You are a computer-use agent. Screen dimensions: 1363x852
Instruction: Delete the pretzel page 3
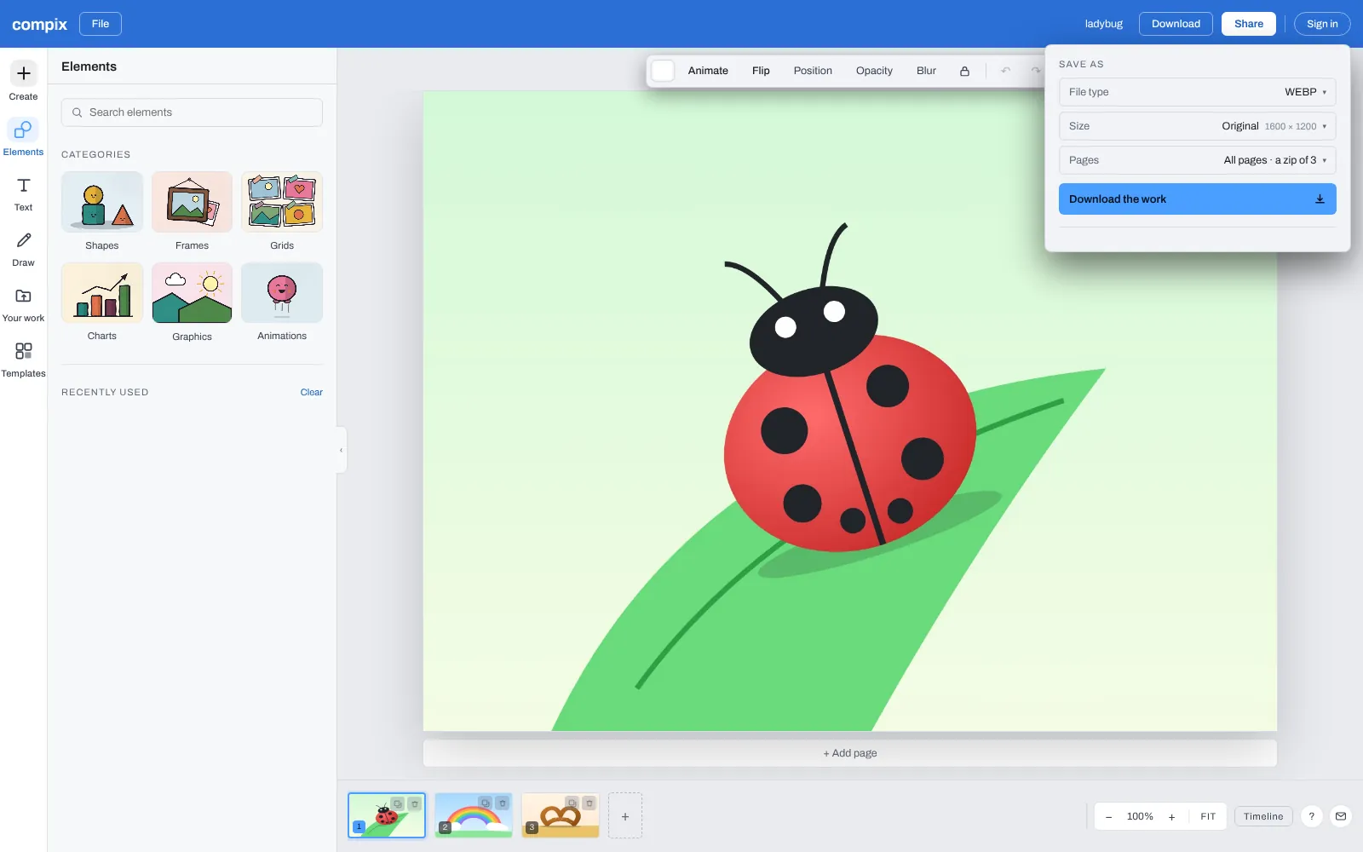tap(589, 803)
